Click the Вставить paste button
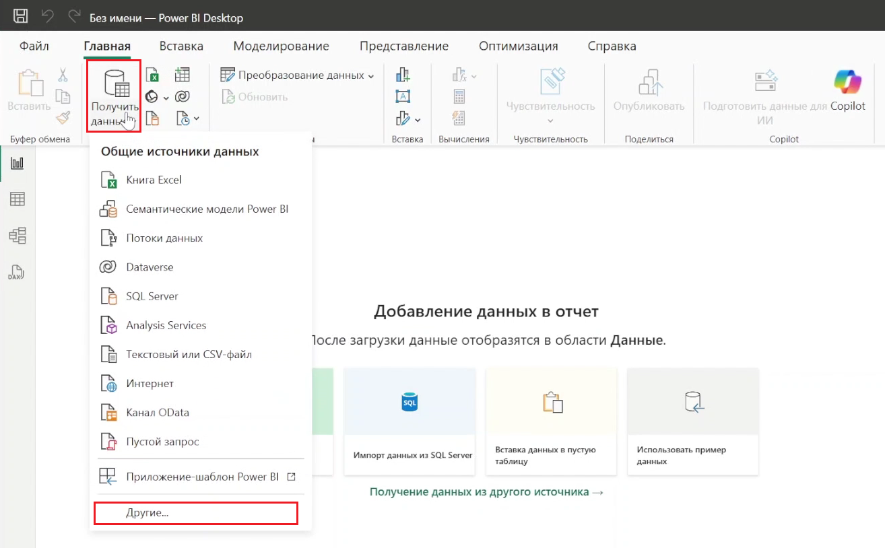885x548 pixels. [29, 90]
